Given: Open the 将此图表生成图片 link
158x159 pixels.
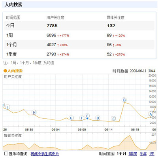Looking at the screenshot, I should tap(45, 154).
